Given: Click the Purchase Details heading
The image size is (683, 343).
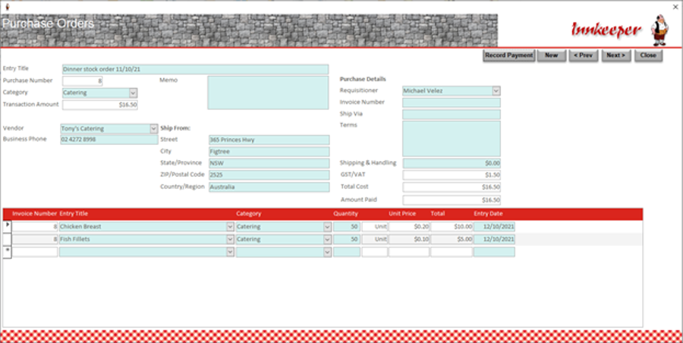Looking at the screenshot, I should 363,80.
